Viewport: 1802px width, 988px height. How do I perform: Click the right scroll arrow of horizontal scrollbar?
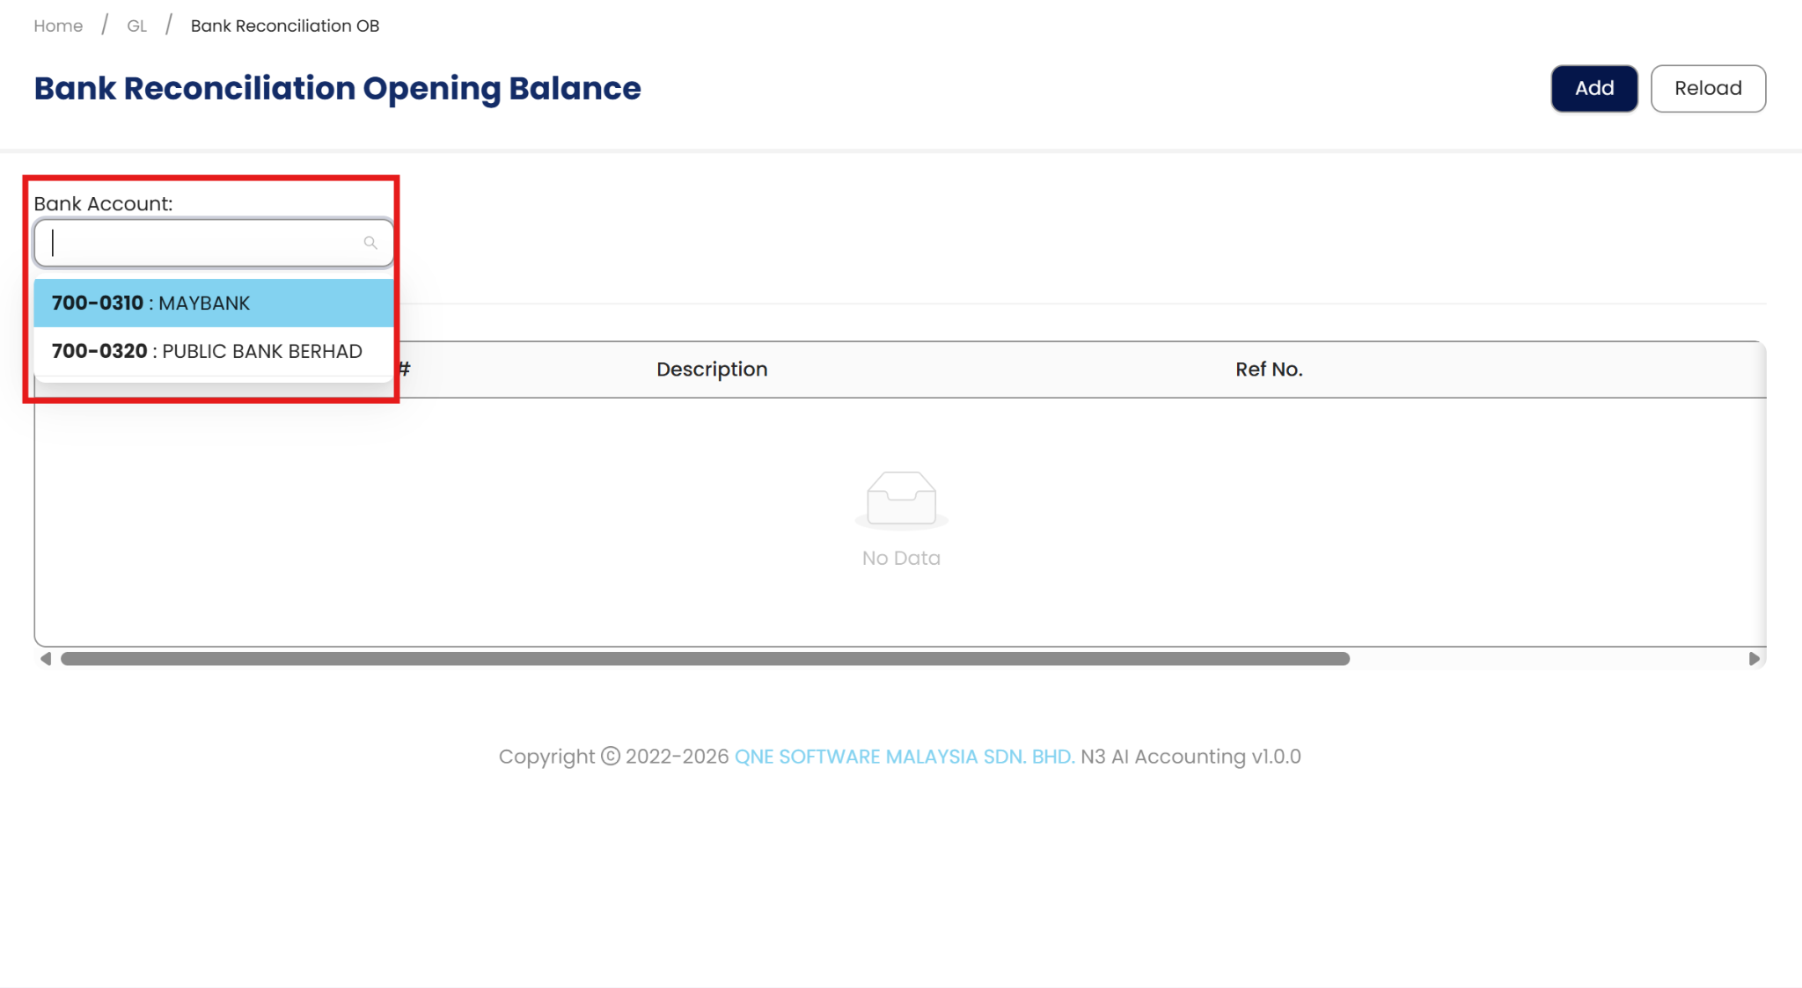(x=1754, y=659)
